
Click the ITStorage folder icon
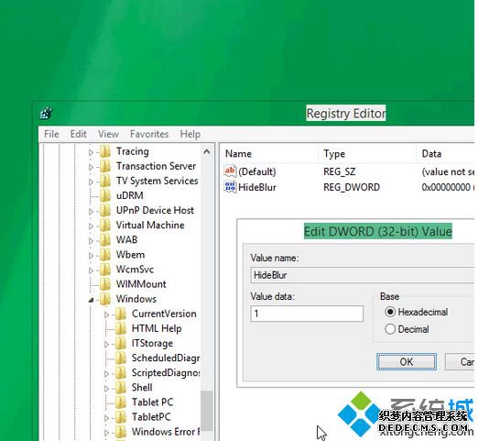coord(121,343)
